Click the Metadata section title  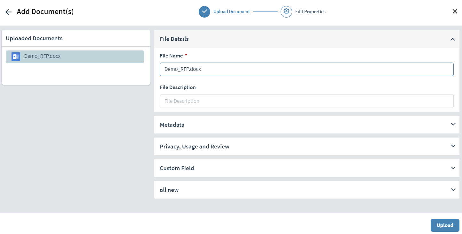pos(172,125)
